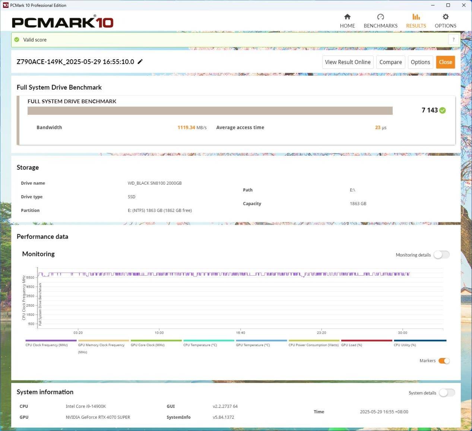Click the pencil icon to rename result
This screenshot has height=431, width=472.
coord(140,62)
